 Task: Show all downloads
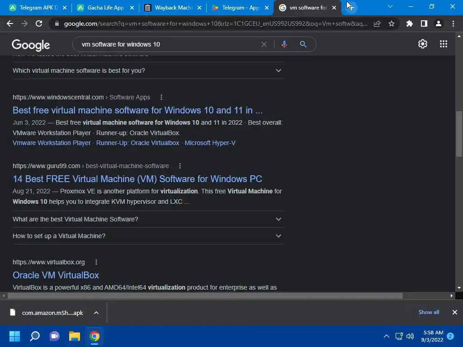429,312
